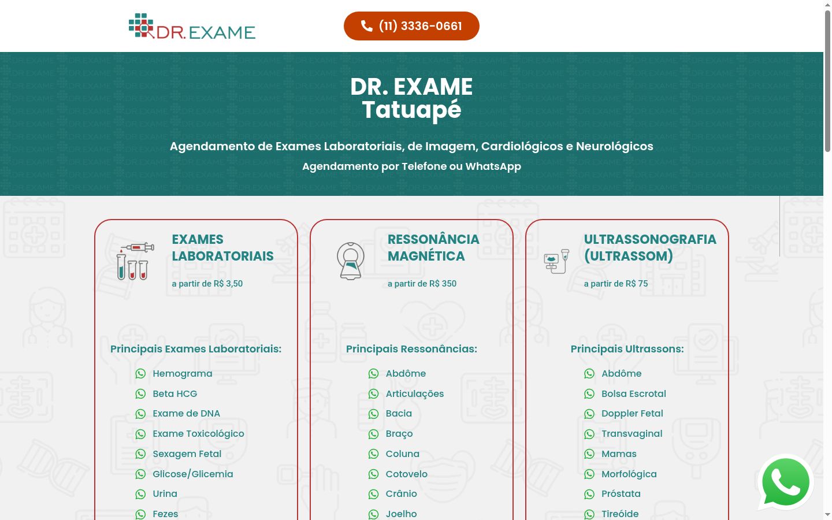The image size is (832, 520).
Task: Open the Ressonância Magnética heading
Action: point(433,247)
